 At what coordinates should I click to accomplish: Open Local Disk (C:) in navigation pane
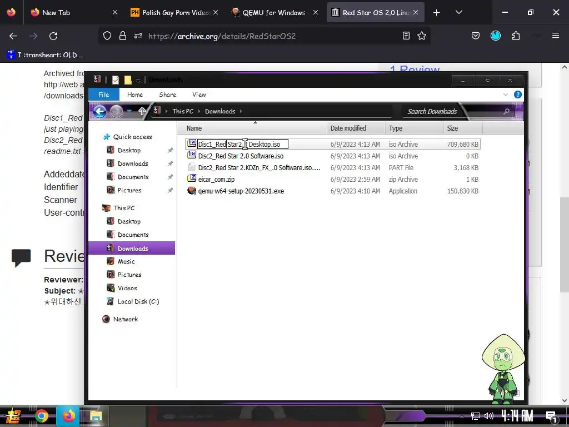pyautogui.click(x=138, y=301)
